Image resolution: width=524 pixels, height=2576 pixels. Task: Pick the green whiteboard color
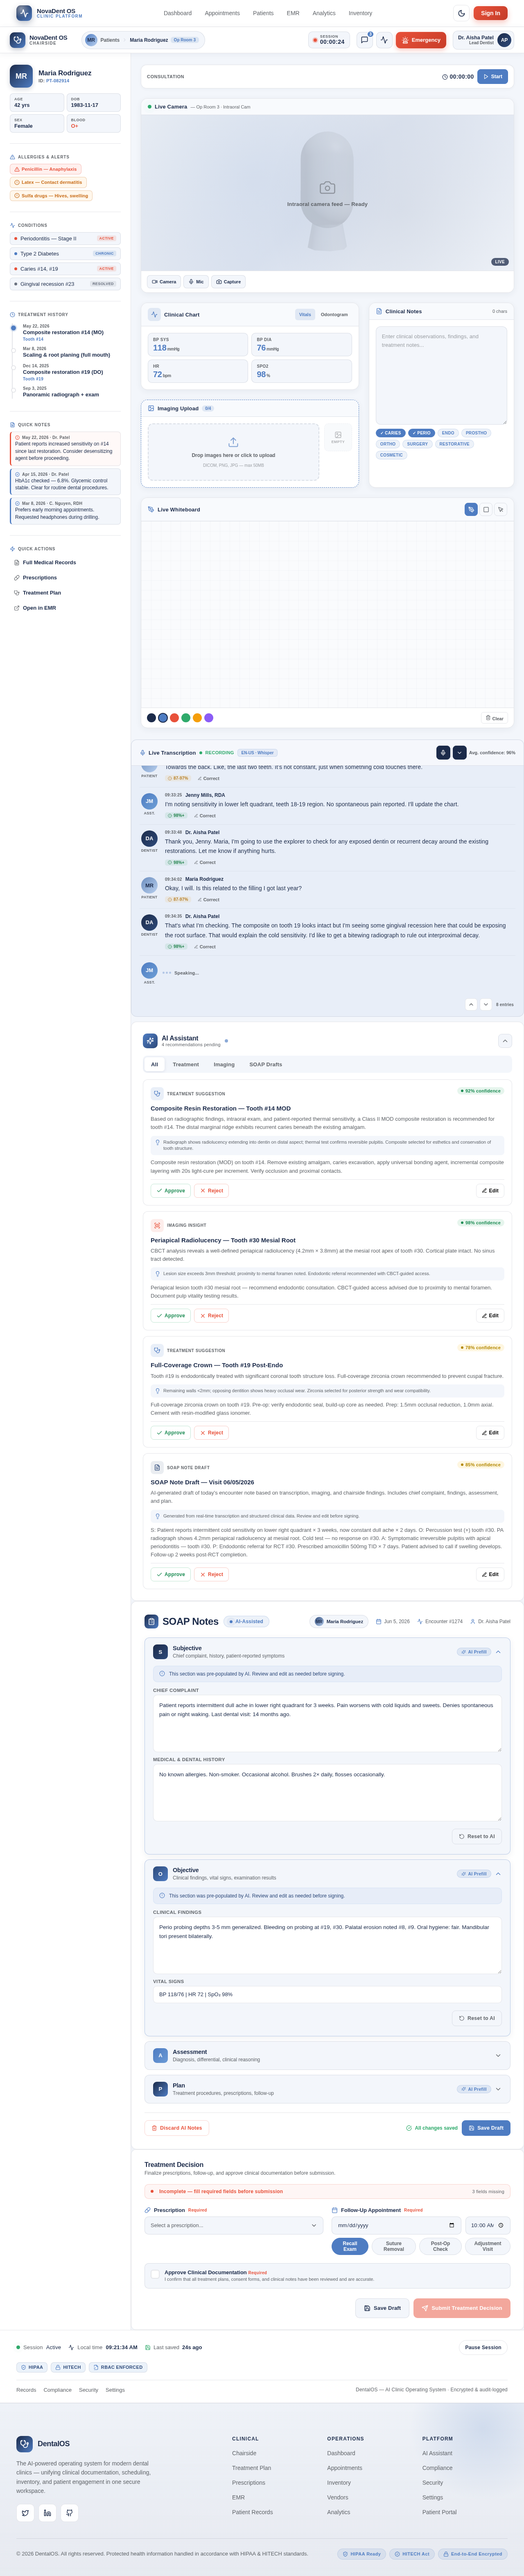pyautogui.click(x=186, y=717)
